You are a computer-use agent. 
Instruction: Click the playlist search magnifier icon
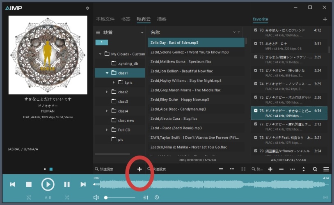[x=315, y=169]
